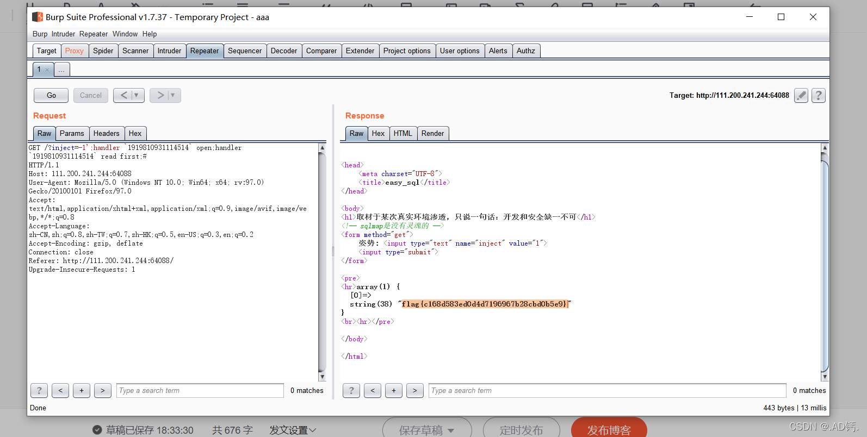Open the Intruder menu in menu bar
This screenshot has width=867, height=437.
click(x=63, y=34)
